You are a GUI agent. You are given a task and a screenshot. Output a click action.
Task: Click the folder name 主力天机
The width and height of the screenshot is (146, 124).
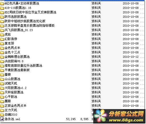point(11,110)
